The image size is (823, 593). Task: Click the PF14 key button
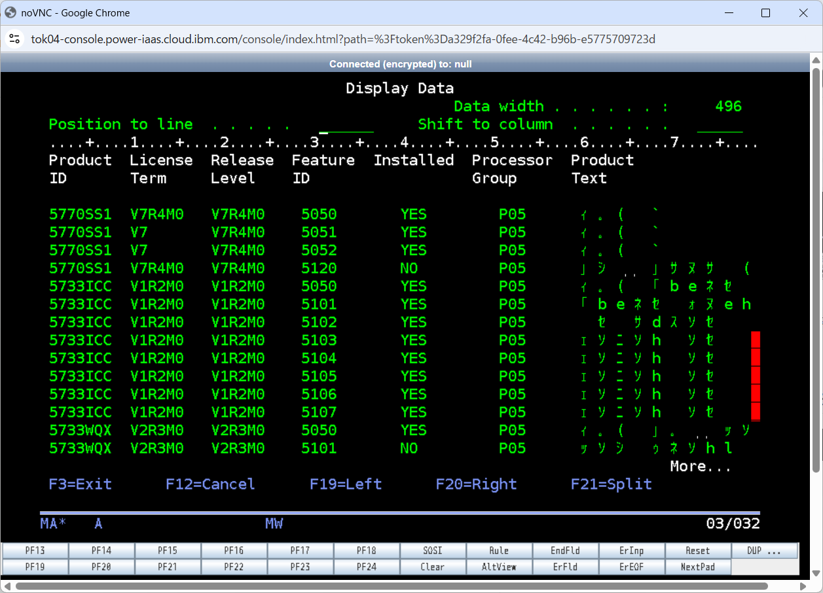101,550
